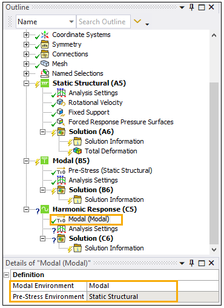Pin the Outline panel
Screen dimensions: 224x308
click(191, 7)
